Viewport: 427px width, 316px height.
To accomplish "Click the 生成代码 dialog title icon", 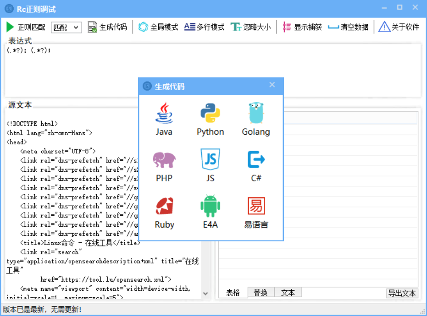I will coord(147,86).
